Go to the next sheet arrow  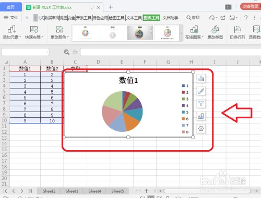pyautogui.click(x=22, y=191)
